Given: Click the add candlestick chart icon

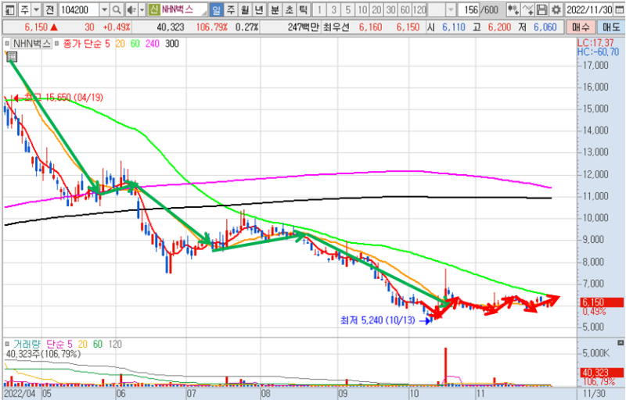Looking at the screenshot, I should coord(513,9).
